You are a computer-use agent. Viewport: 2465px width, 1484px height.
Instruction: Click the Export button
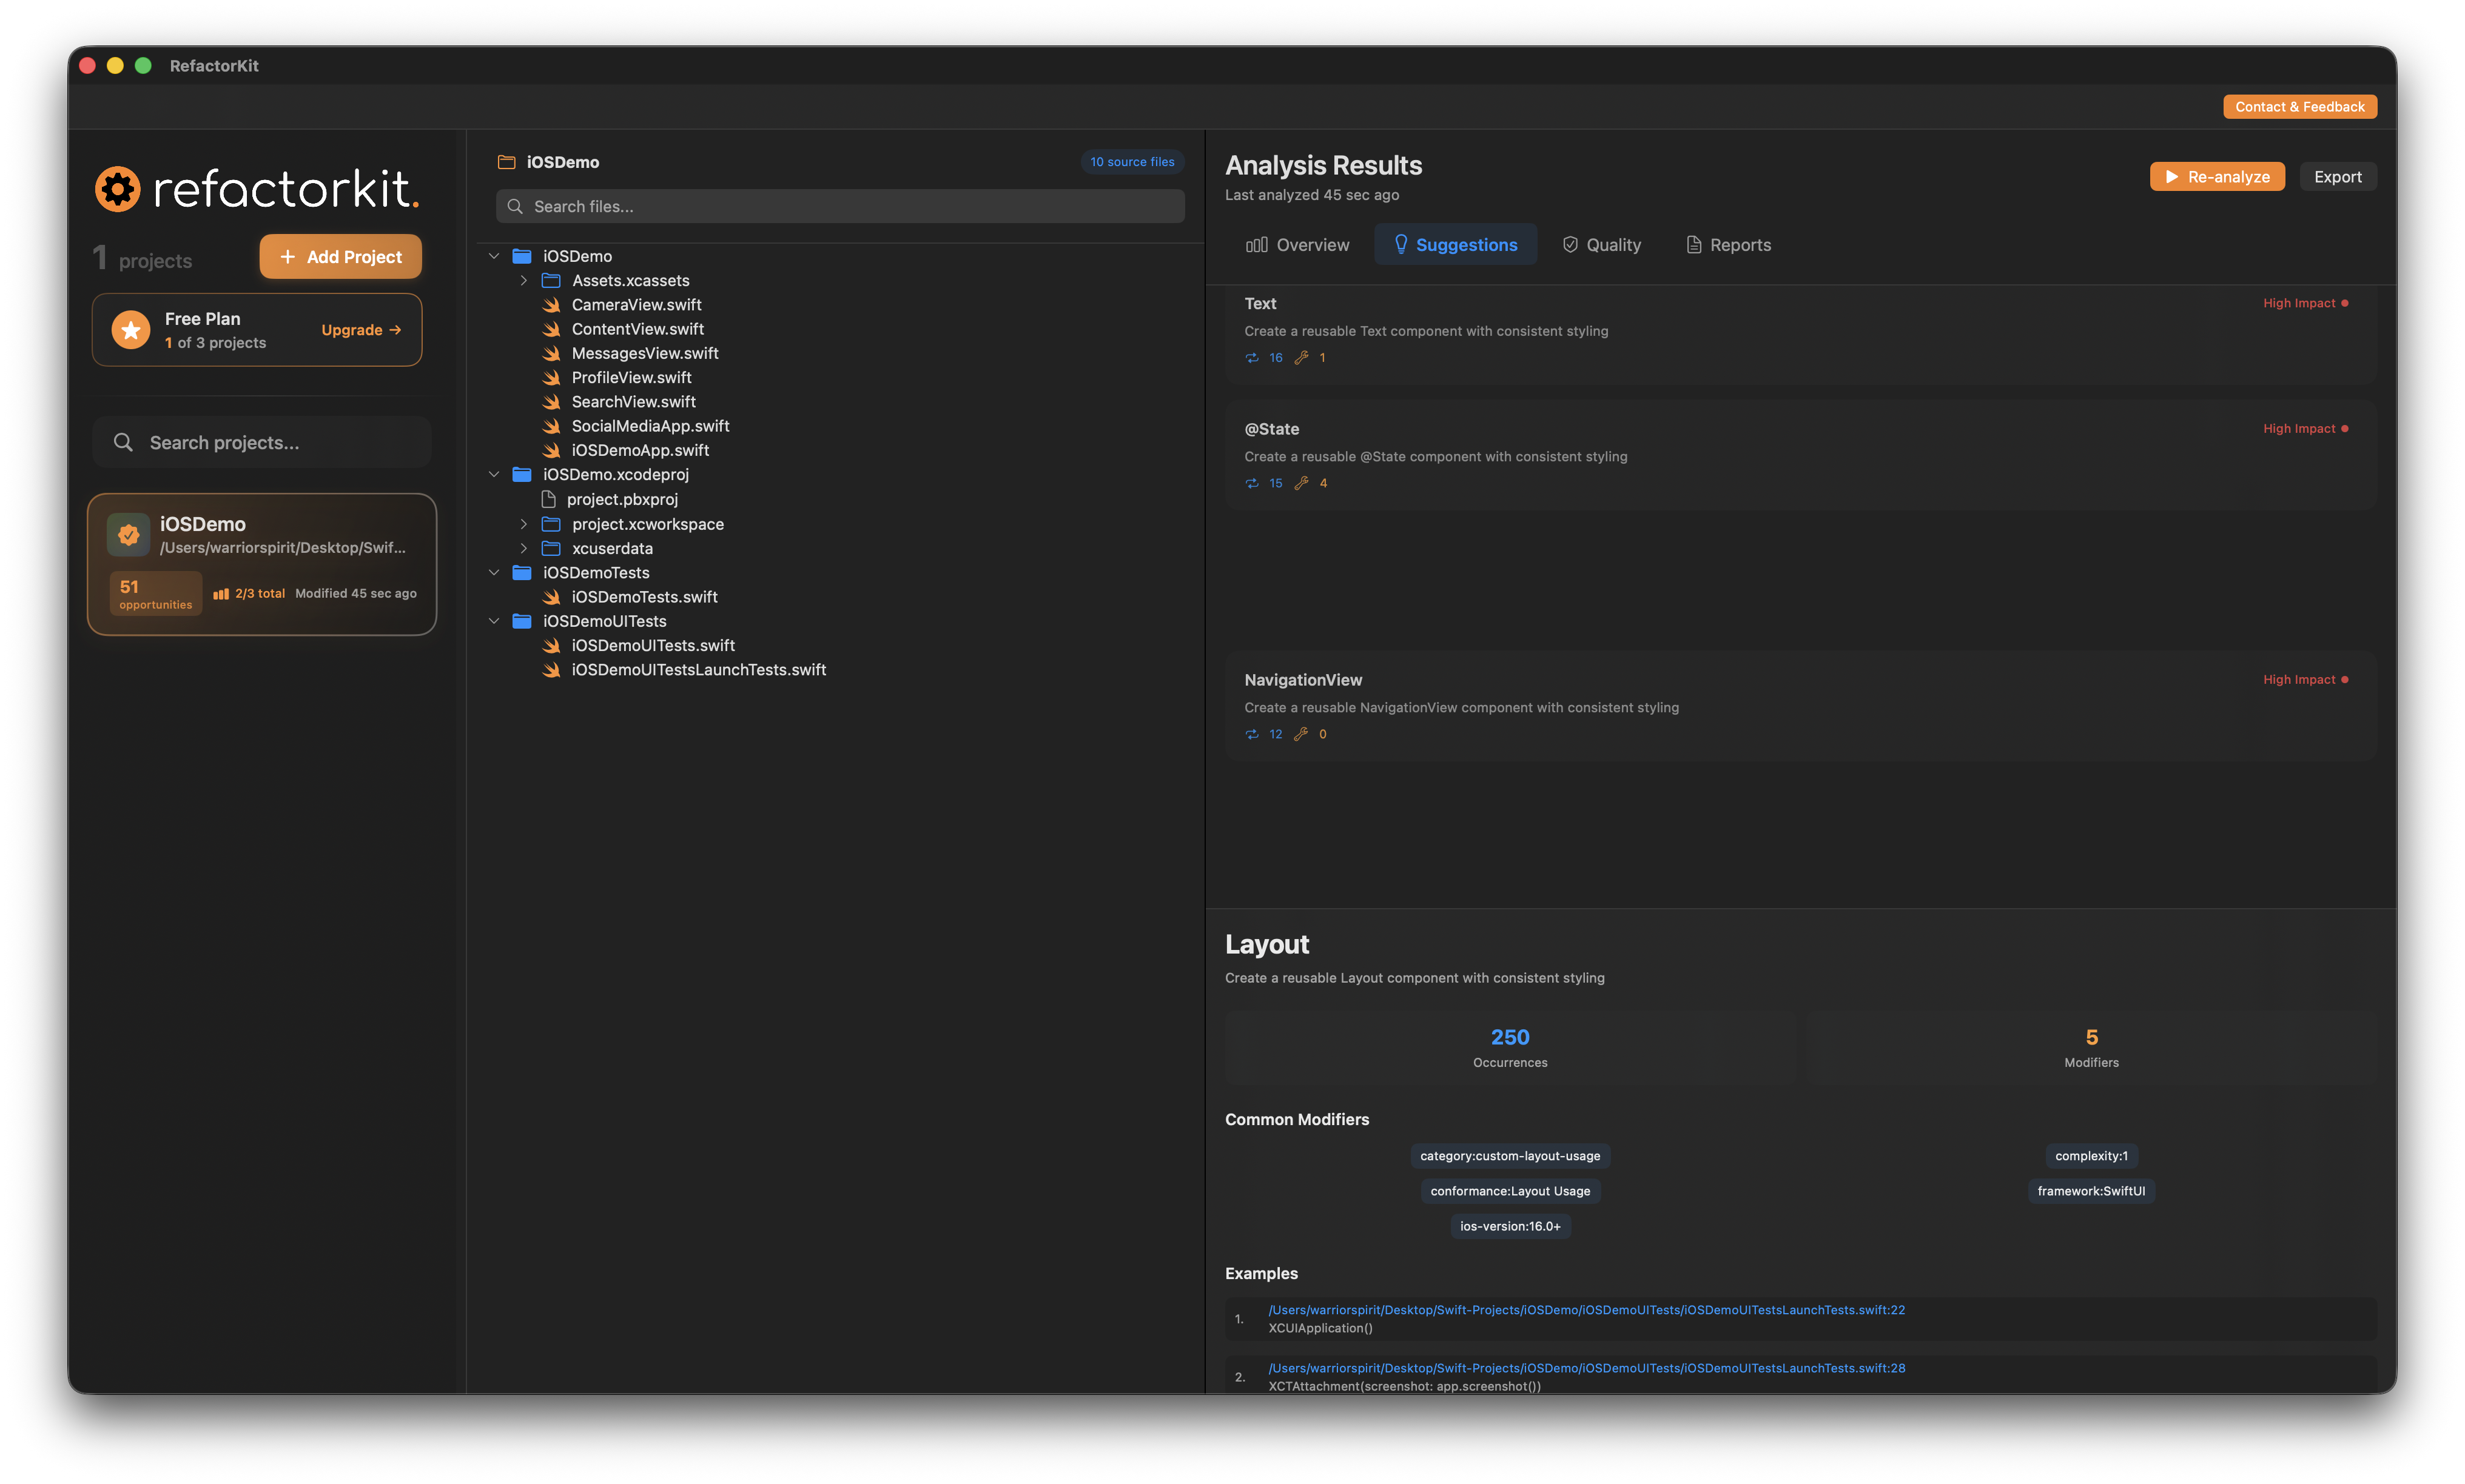click(2337, 177)
